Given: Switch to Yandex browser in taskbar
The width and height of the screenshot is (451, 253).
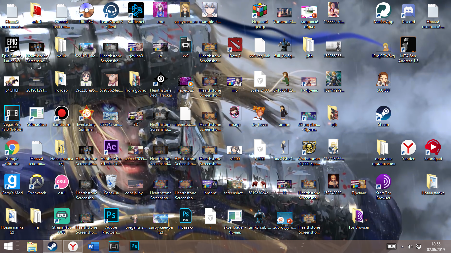Looking at the screenshot, I should click(72, 246).
